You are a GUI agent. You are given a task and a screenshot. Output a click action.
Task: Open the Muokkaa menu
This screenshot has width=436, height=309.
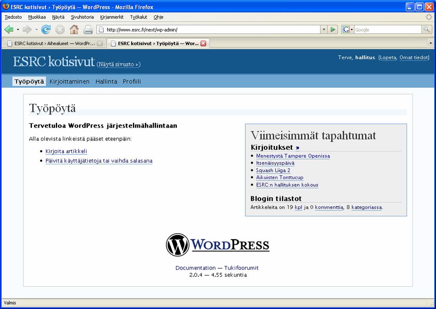pyautogui.click(x=37, y=17)
